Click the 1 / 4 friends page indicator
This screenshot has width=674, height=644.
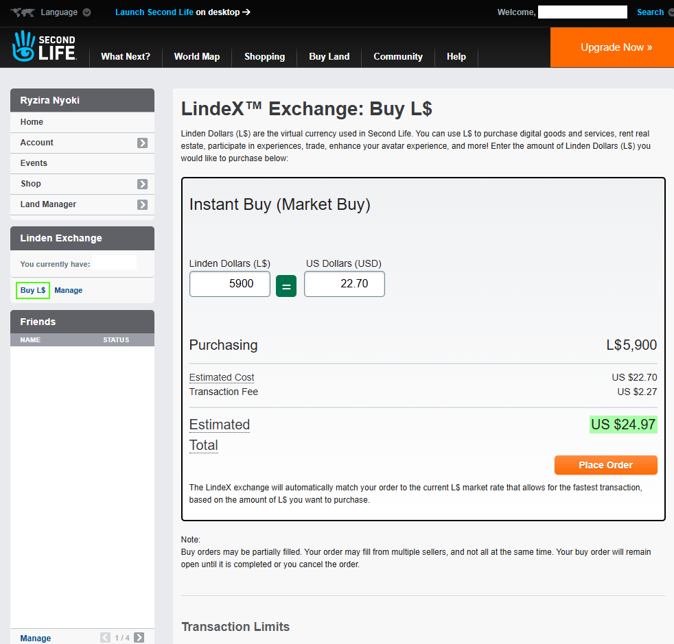(x=122, y=638)
